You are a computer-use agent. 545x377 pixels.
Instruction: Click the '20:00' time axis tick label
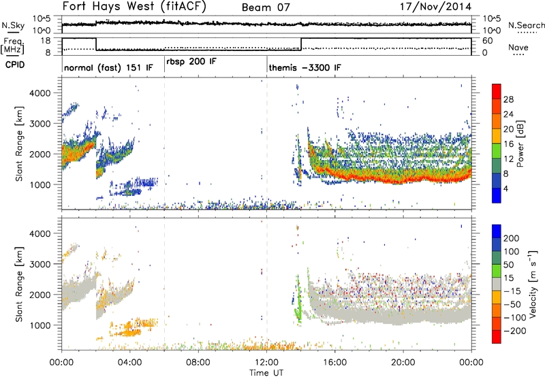(403, 363)
